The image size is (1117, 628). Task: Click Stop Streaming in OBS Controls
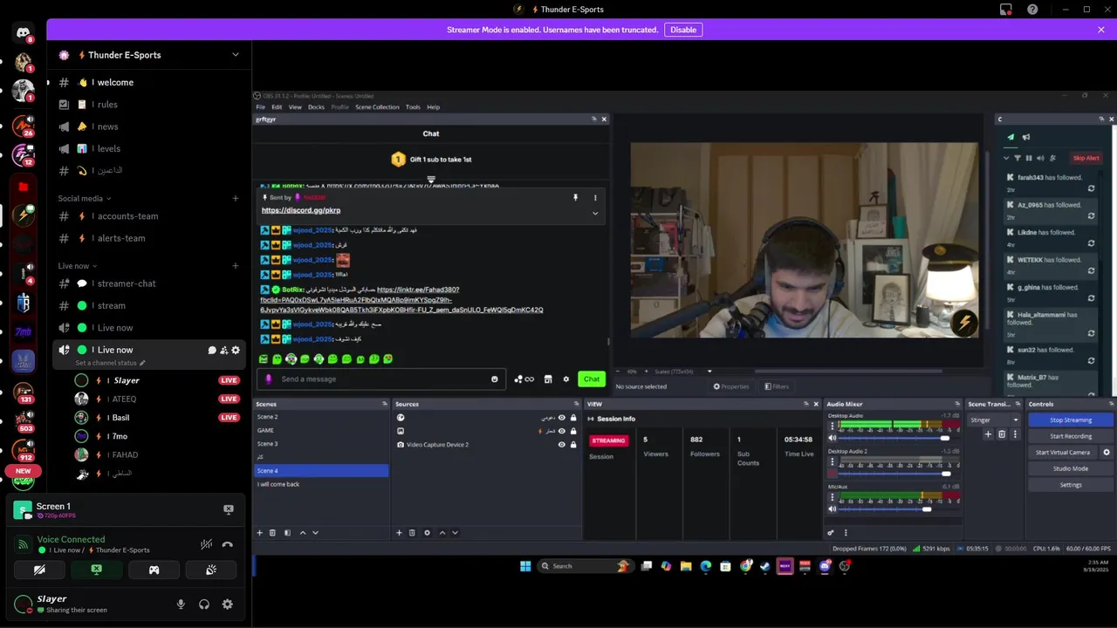point(1070,420)
